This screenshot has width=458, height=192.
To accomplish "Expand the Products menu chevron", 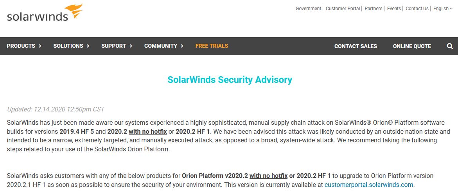I will coord(40,46).
